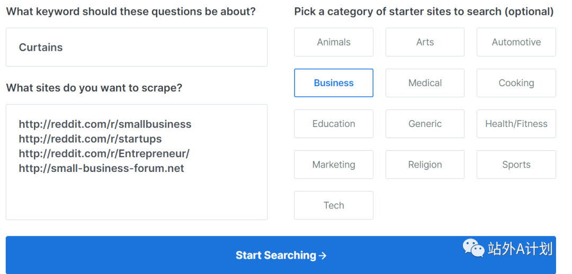Choose the Sports category

516,165
